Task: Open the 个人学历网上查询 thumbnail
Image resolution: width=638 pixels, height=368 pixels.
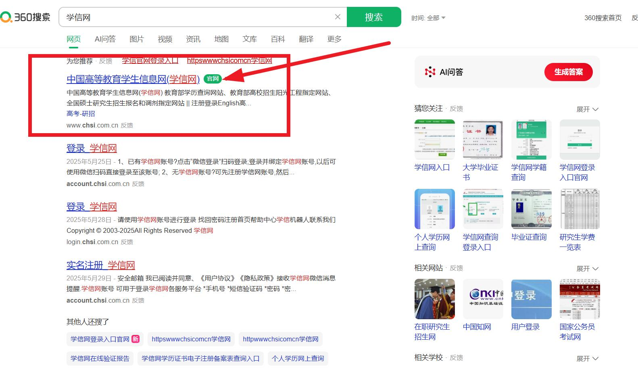Action: point(435,209)
